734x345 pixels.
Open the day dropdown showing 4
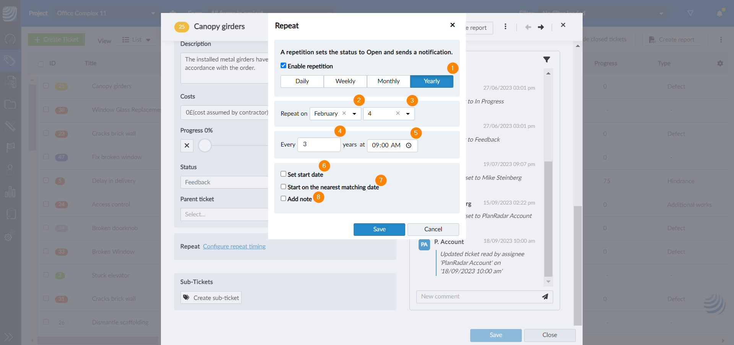pyautogui.click(x=408, y=114)
